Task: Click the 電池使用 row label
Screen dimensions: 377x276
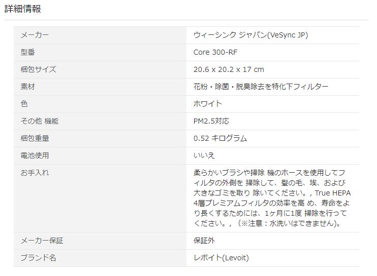Action: (35, 155)
